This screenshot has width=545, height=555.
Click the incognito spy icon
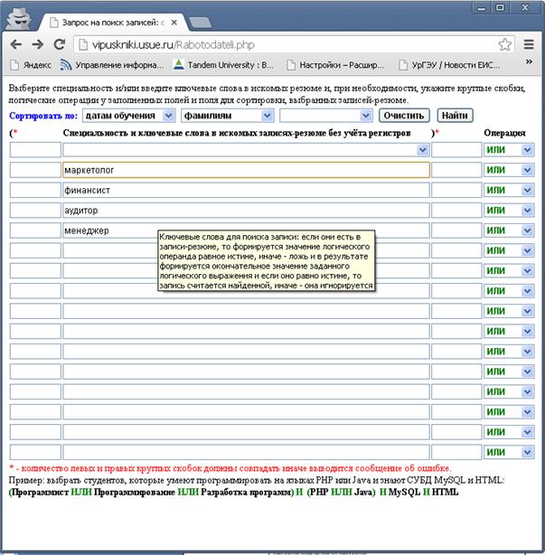pyautogui.click(x=18, y=18)
